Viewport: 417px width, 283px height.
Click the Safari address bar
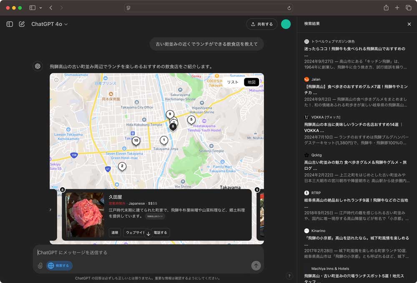[209, 8]
